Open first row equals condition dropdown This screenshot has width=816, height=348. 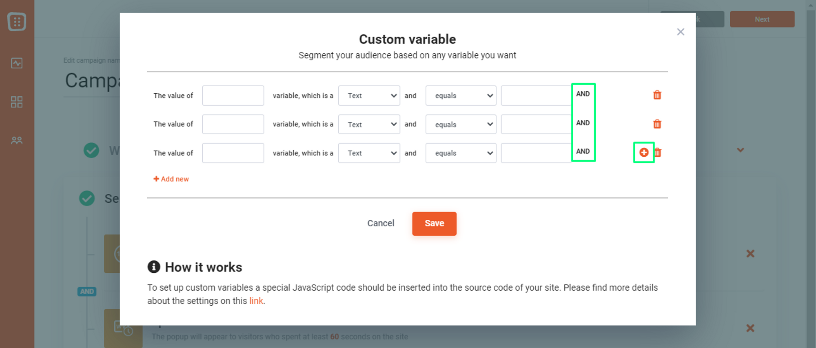[x=461, y=96]
